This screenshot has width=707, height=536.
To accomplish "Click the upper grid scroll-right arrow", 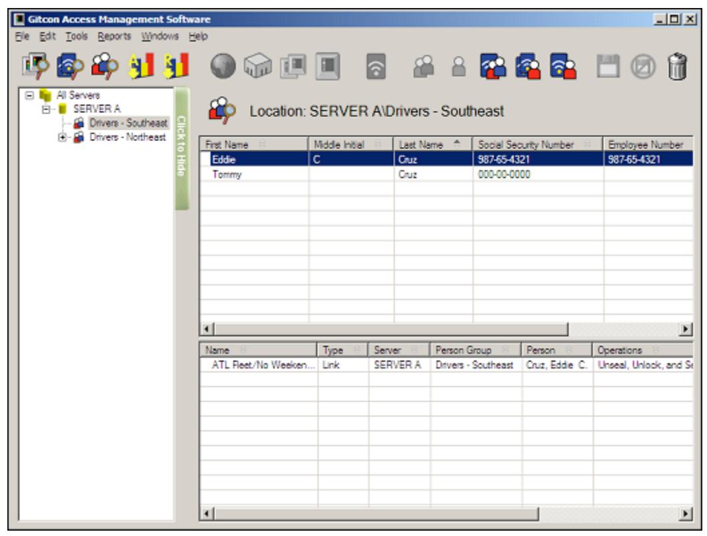I will (686, 329).
